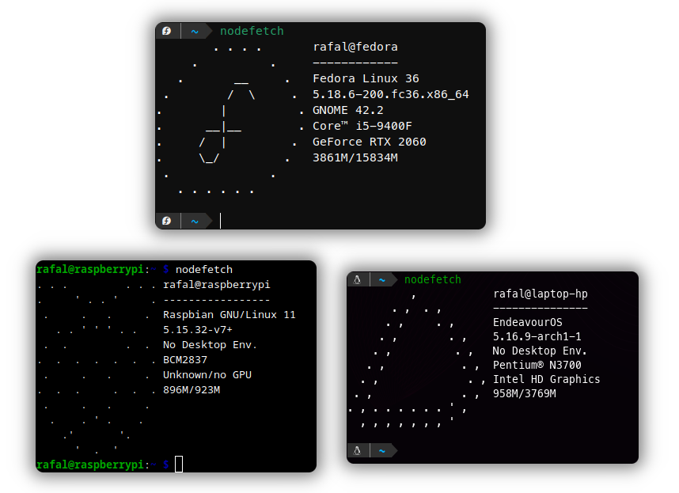Click the rafal@raspberrypi fetch header text

point(217,284)
